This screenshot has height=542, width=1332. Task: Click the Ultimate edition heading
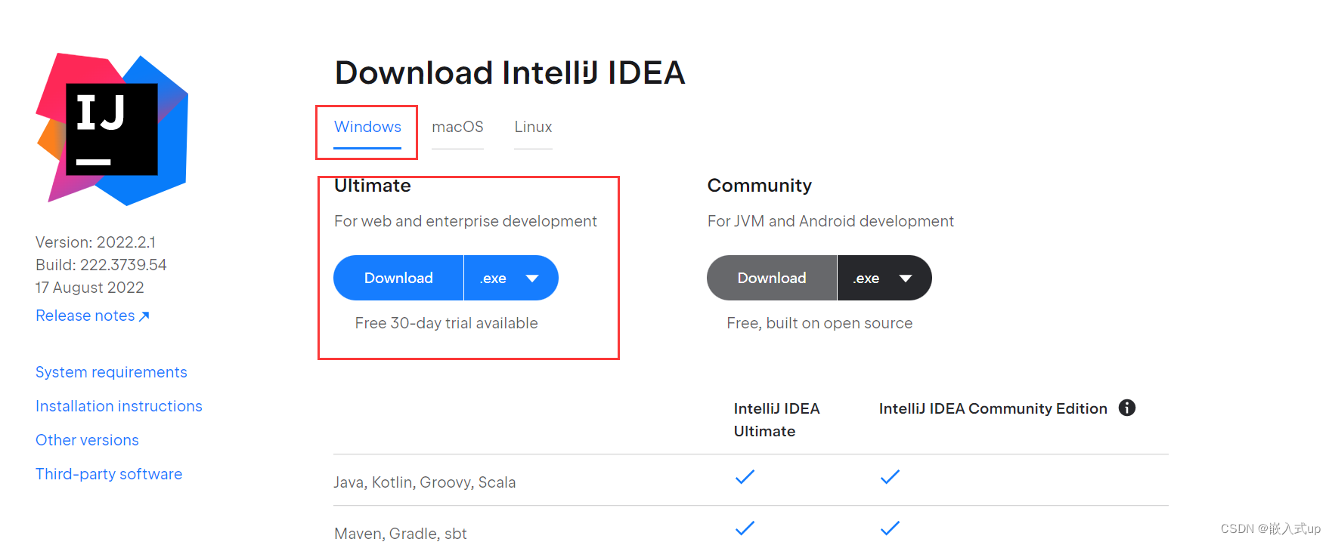click(373, 186)
